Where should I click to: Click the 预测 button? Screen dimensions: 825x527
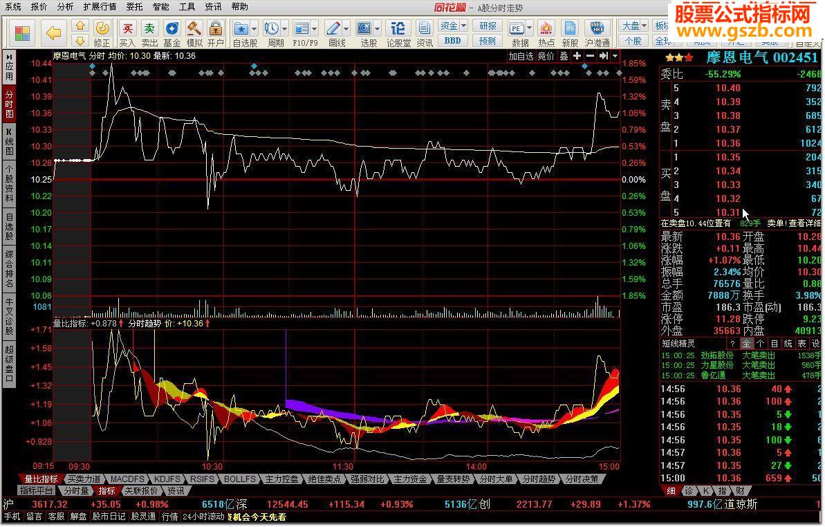(488, 41)
